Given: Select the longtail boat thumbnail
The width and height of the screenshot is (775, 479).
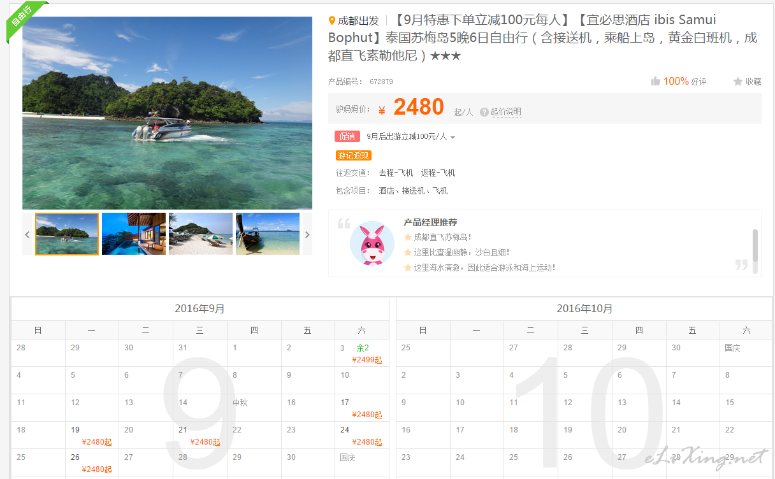Looking at the screenshot, I should tap(268, 234).
